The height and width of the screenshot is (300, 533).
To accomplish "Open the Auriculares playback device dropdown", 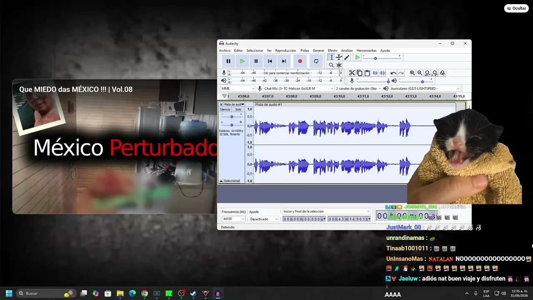I will [x=425, y=88].
